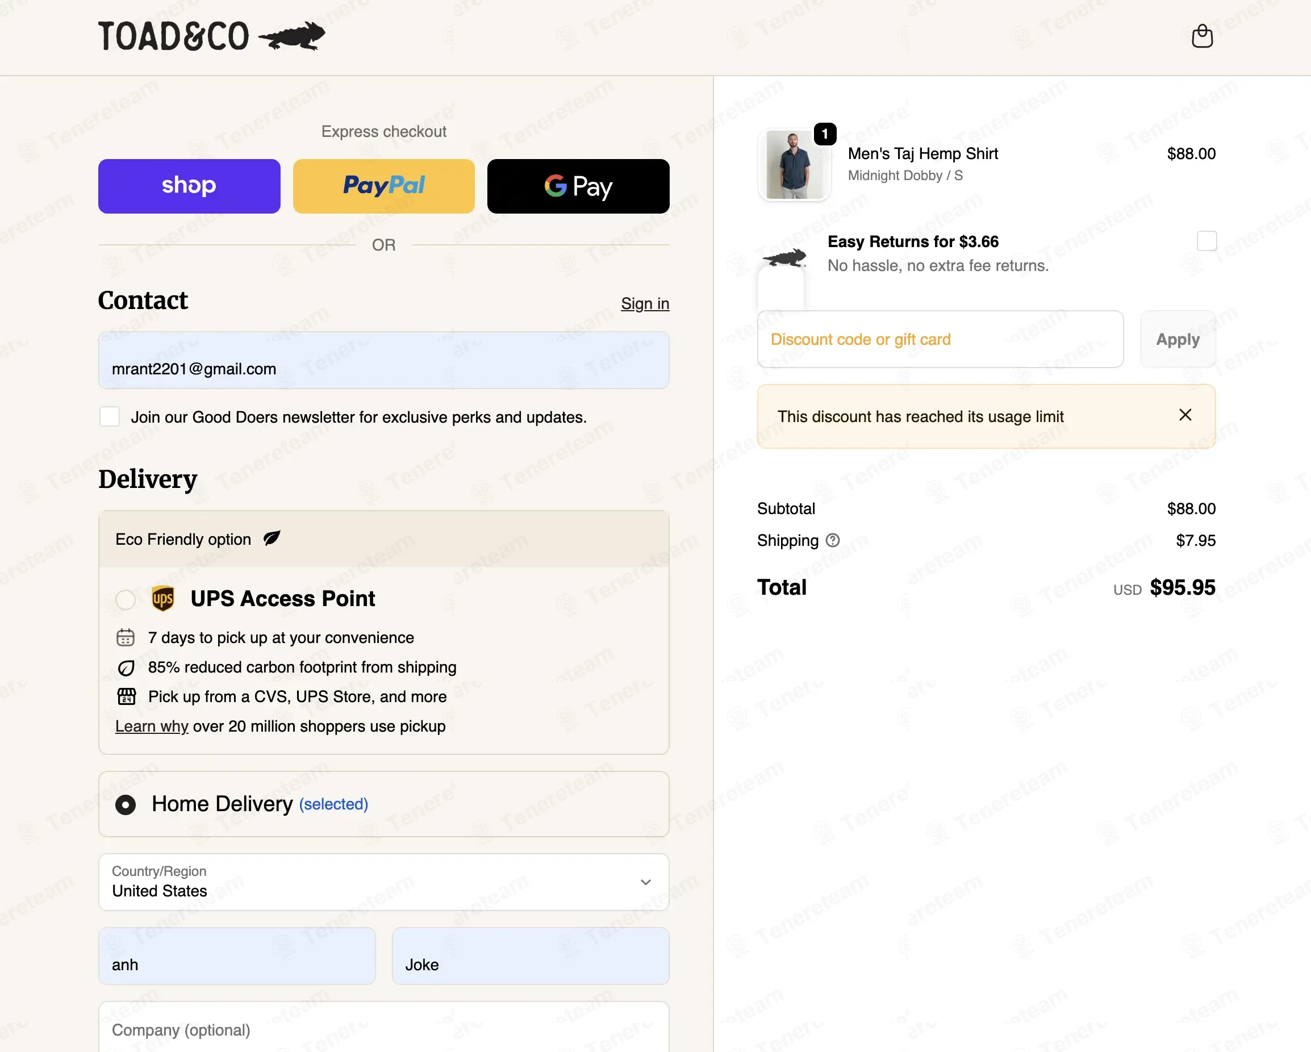Open the Learn why link

point(152,726)
